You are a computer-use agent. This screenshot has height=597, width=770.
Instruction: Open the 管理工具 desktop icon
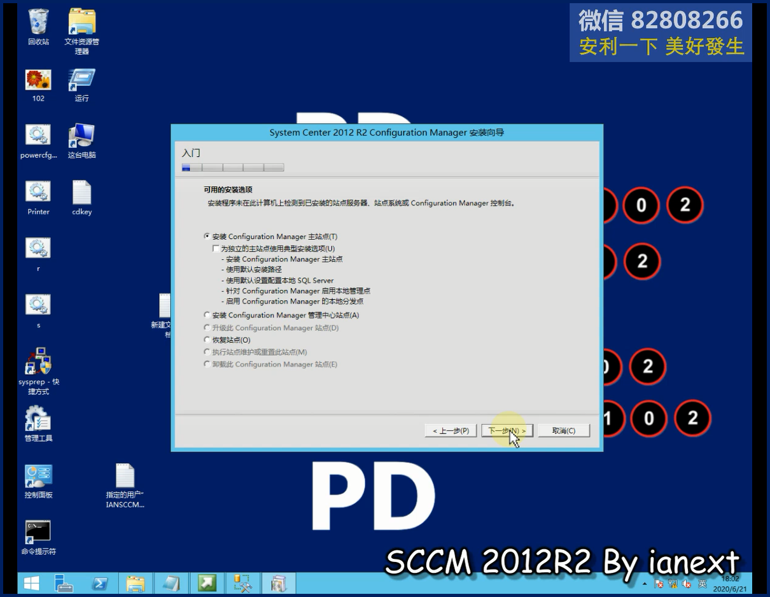click(x=38, y=424)
